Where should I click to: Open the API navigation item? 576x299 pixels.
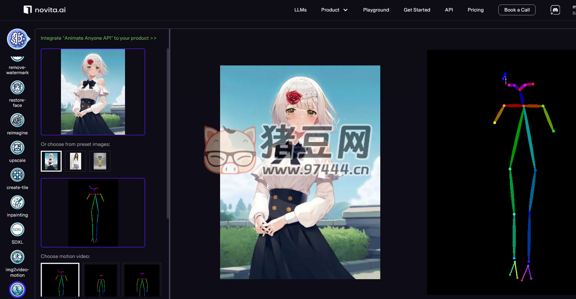449,10
